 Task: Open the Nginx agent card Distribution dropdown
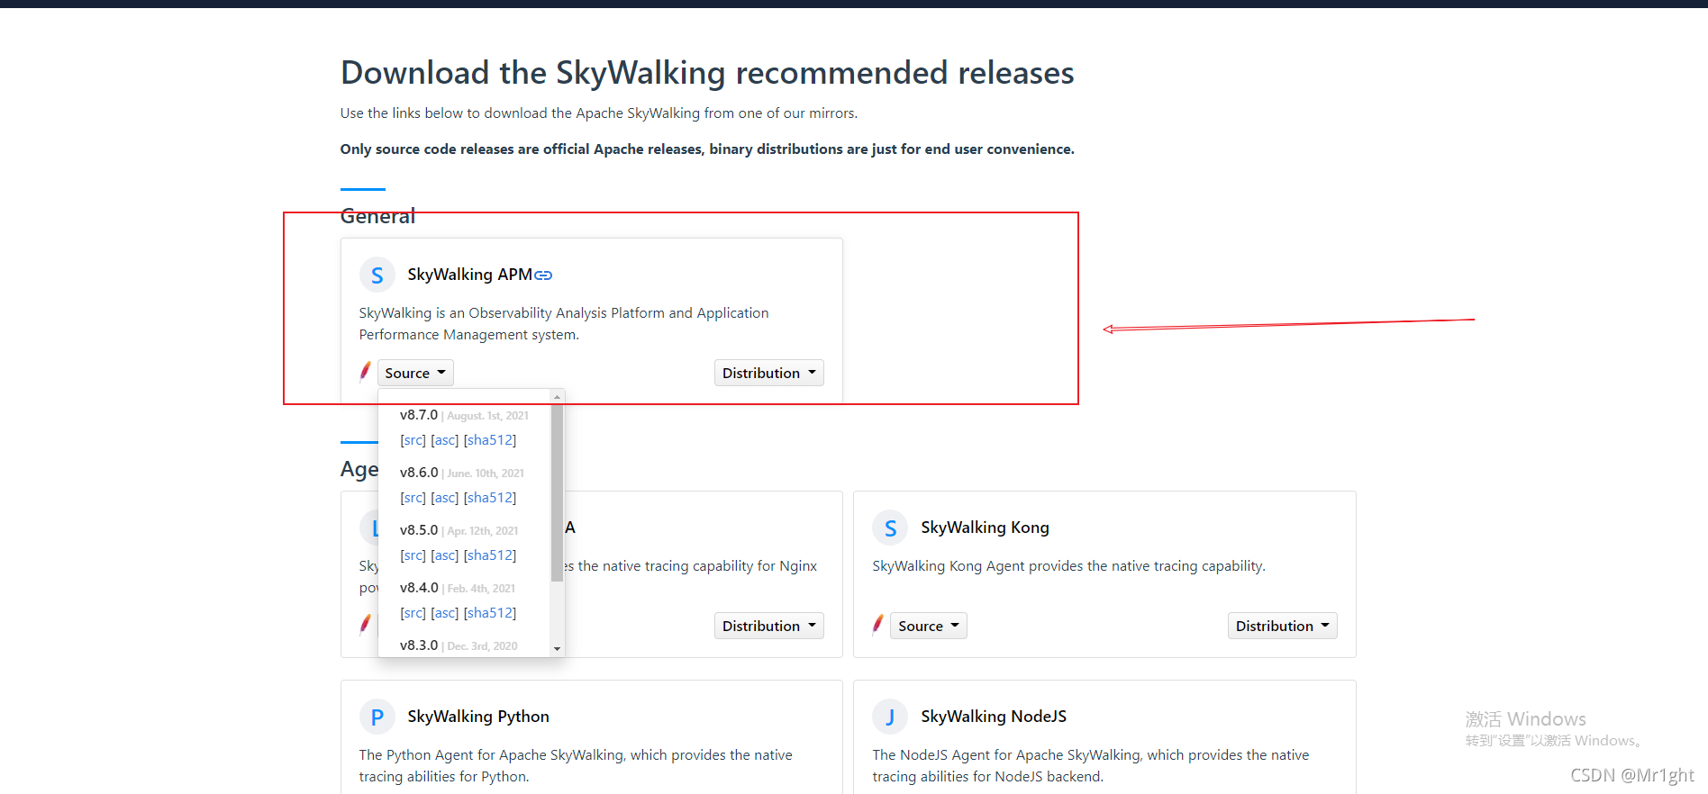(x=769, y=626)
